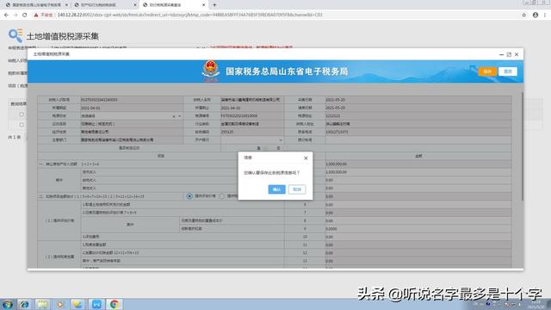Click the magnifier logo beside 土地增值税税源采集
The height and width of the screenshot is (310, 551).
tap(15, 35)
